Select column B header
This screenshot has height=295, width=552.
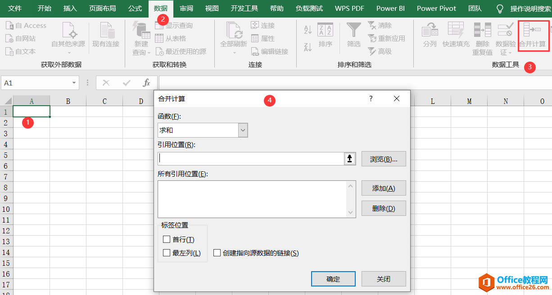tap(68, 101)
